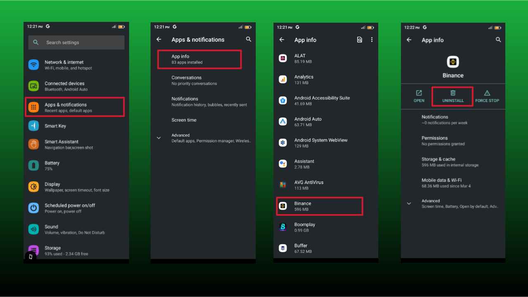Select Binance icon in app list
The height and width of the screenshot is (297, 528).
click(283, 206)
